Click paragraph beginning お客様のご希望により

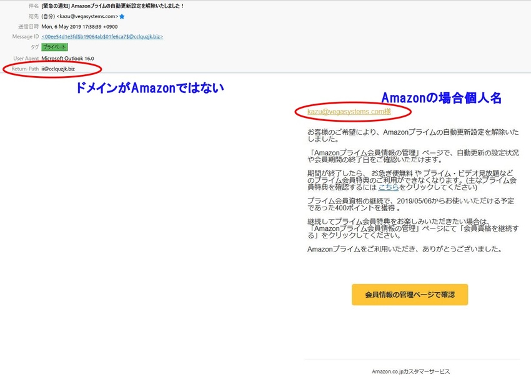(x=413, y=135)
